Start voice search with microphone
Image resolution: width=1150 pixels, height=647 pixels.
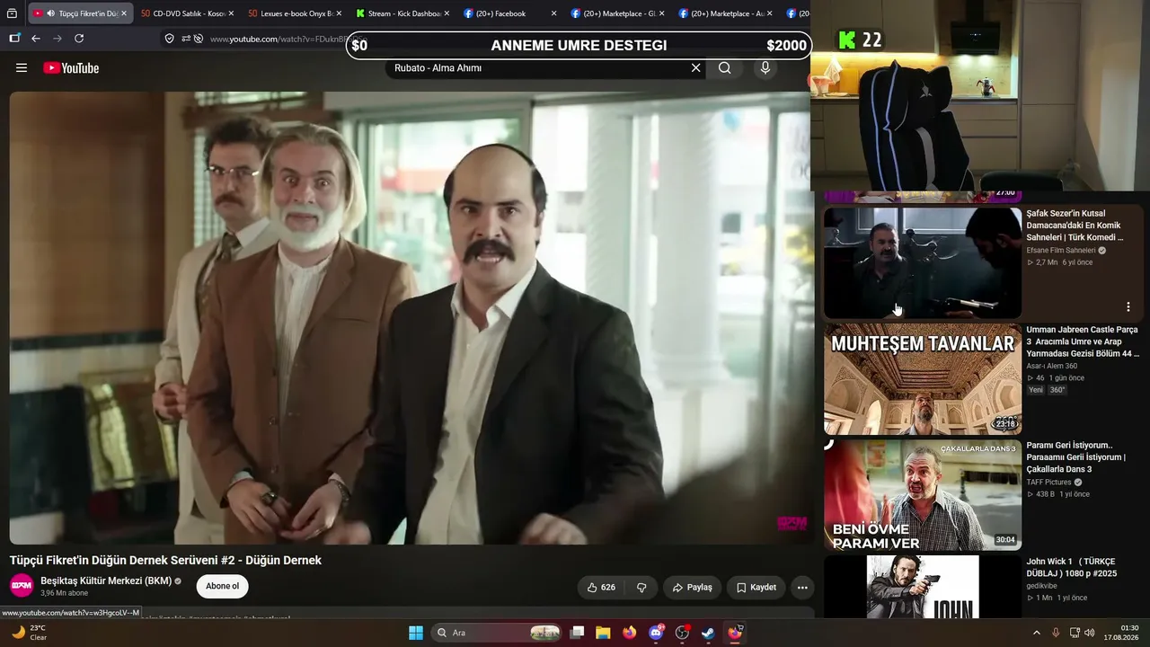pos(765,68)
